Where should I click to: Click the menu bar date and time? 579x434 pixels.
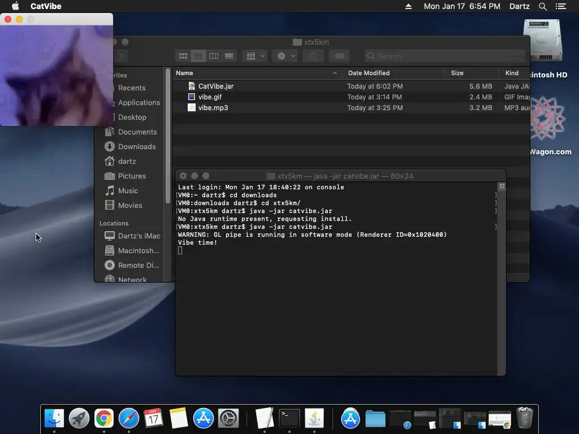click(462, 6)
